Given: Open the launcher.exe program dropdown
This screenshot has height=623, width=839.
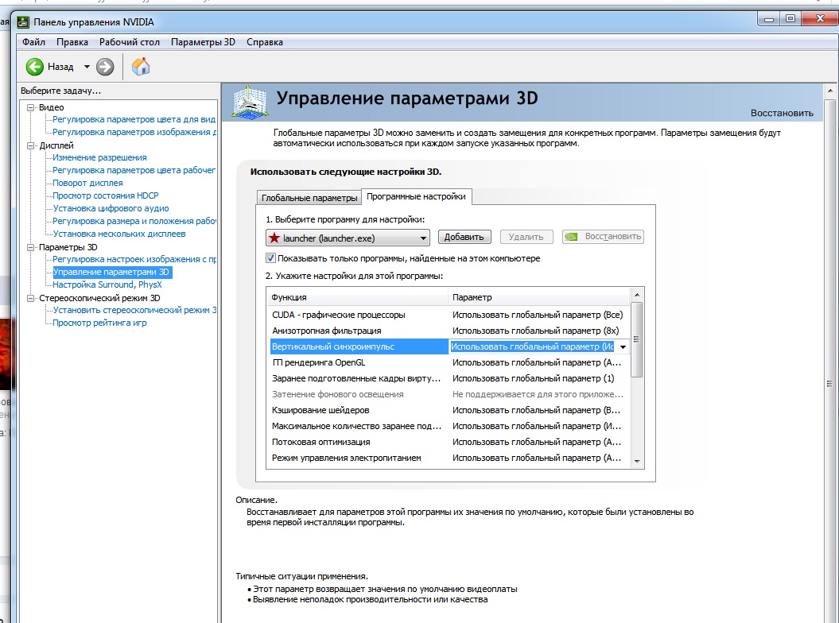Looking at the screenshot, I should click(x=348, y=238).
